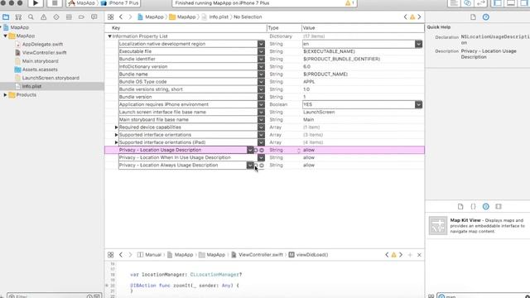Collapse the Information Property List dictionary

[109, 36]
